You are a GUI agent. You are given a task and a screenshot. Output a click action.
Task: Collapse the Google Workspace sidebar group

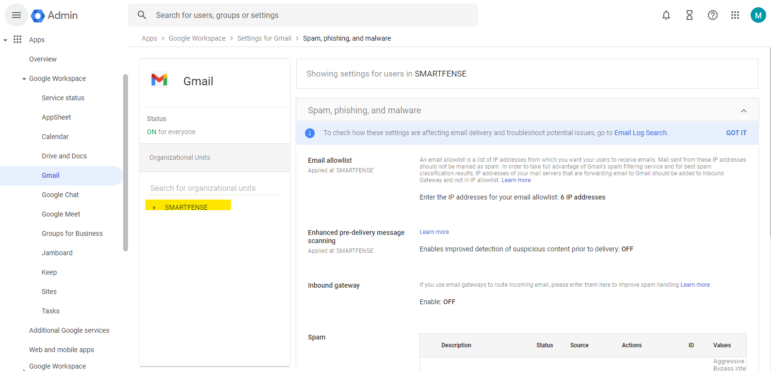point(24,79)
